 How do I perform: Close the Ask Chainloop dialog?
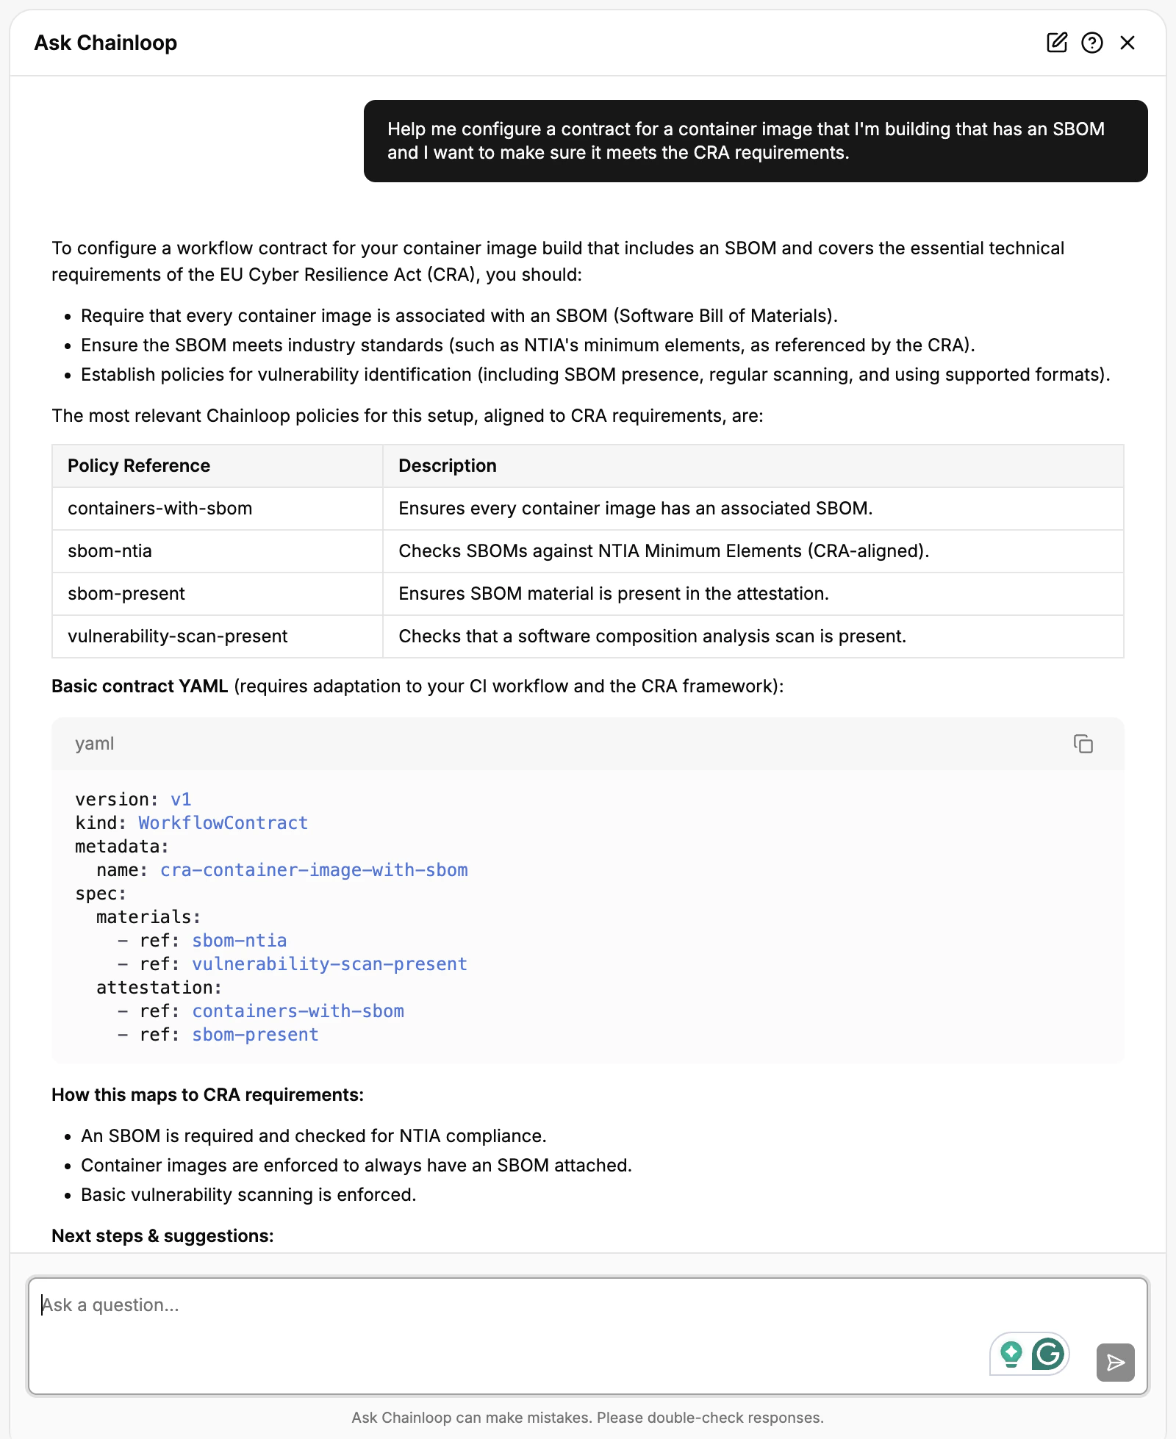pos(1127,43)
